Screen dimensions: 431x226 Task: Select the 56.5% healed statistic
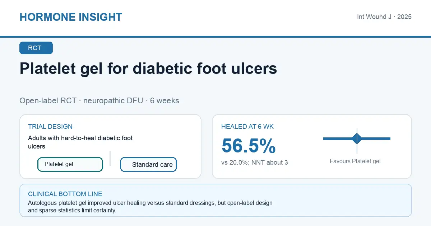[249, 146]
